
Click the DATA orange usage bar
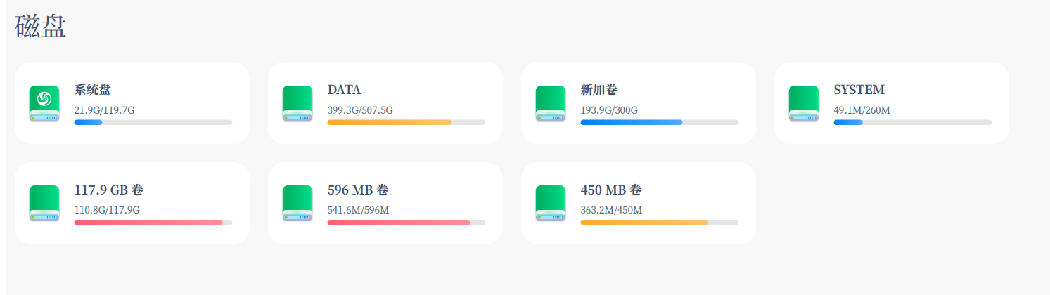[406, 122]
